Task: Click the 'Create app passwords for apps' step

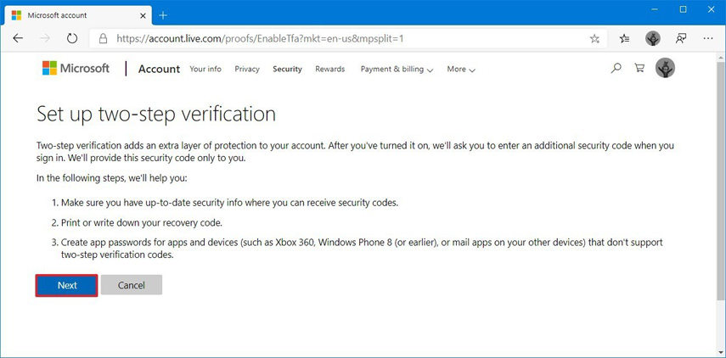Action: [x=362, y=249]
